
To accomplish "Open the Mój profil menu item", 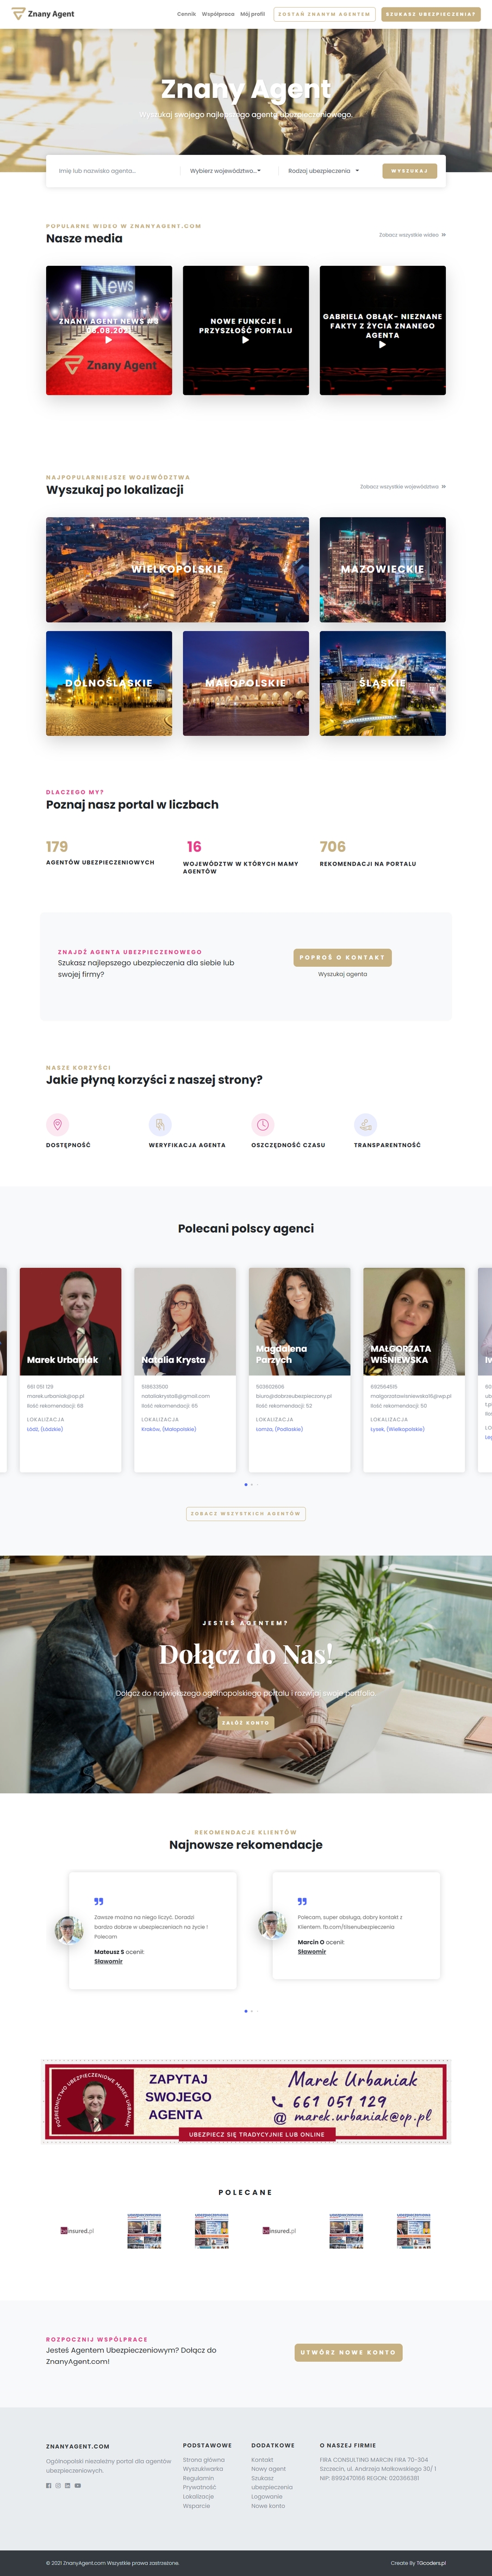I will [252, 14].
